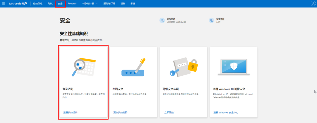Click the change password key icon

point(162,20)
